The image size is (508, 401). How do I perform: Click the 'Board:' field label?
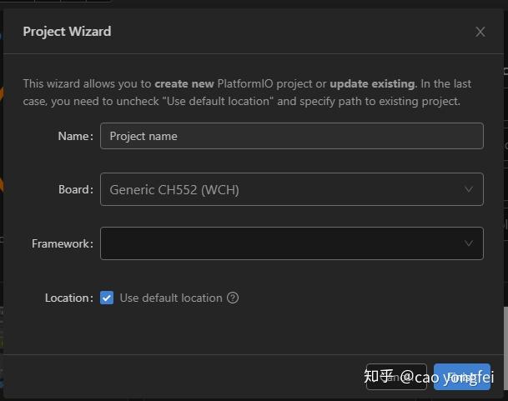pyautogui.click(x=75, y=189)
